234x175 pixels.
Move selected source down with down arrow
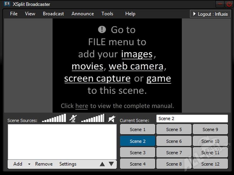click(x=111, y=164)
